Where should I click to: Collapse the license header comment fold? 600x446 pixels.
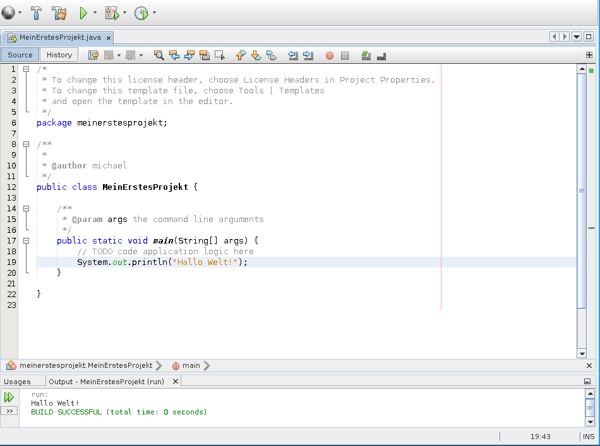[27, 69]
